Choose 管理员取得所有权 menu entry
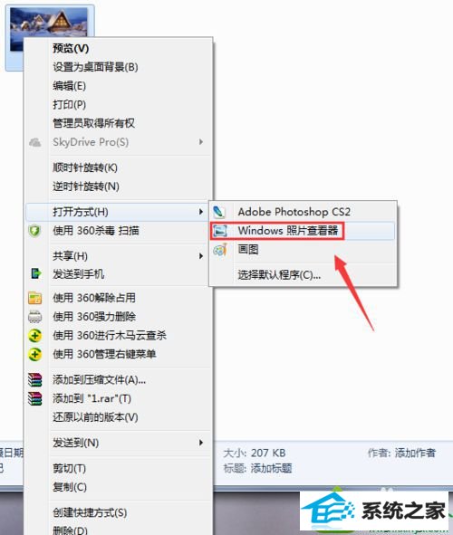This screenshot has width=453, height=535. [93, 123]
